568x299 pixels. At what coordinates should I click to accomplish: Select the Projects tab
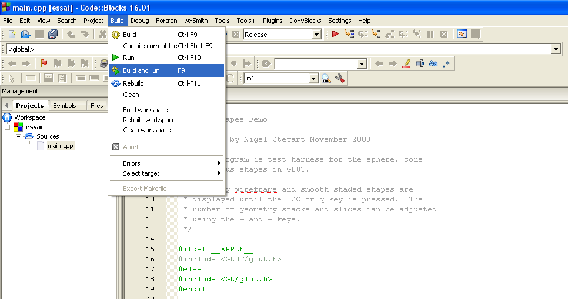pyautogui.click(x=30, y=106)
